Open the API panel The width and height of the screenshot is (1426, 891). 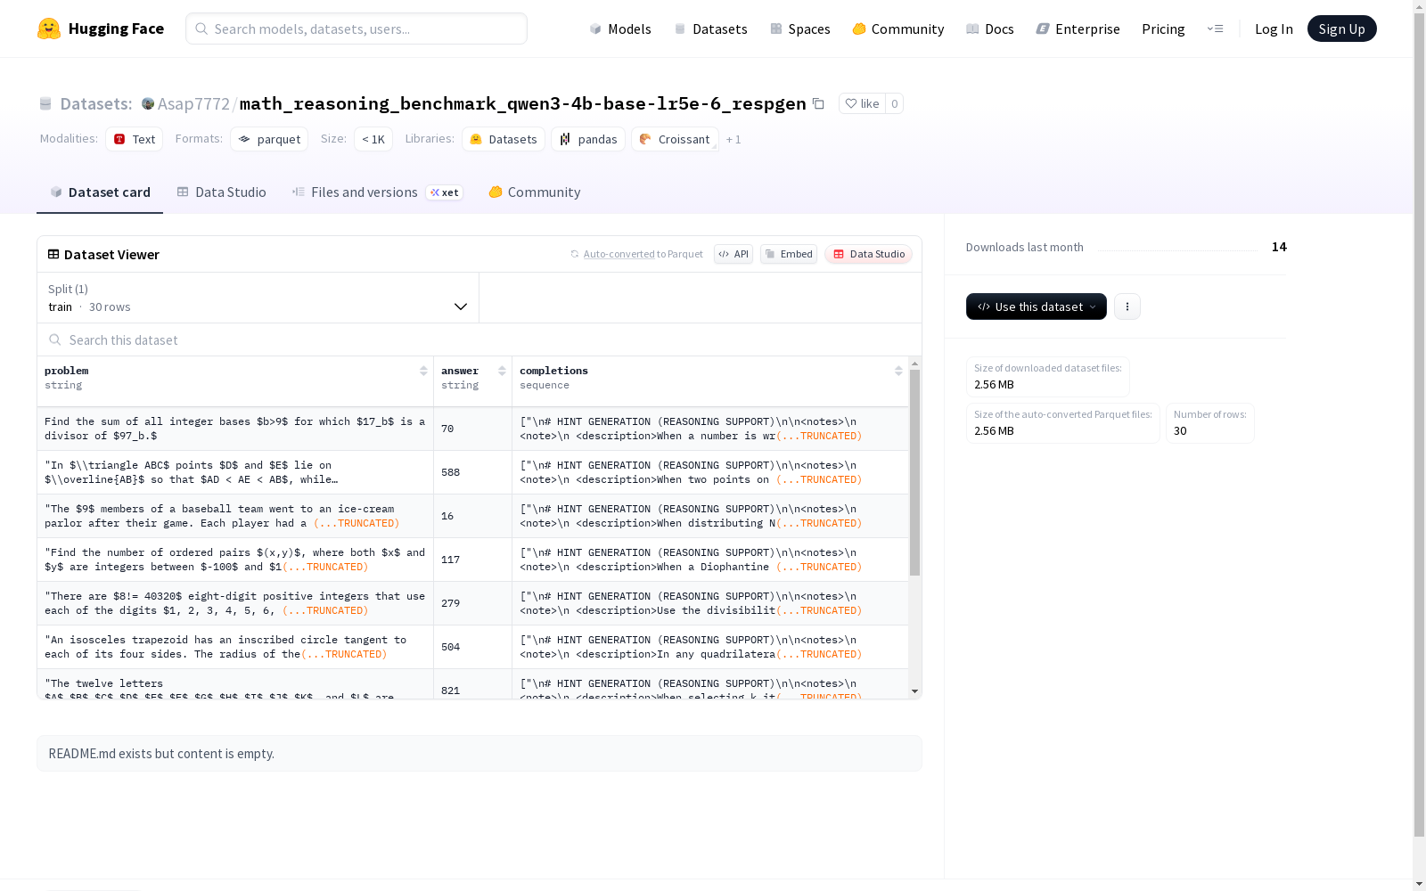click(x=733, y=254)
